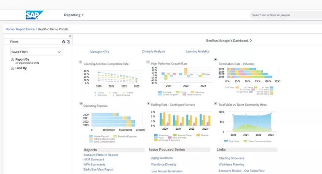322x174 pixels.
Task: Click the Report By person icon
Action: (x=13, y=60)
